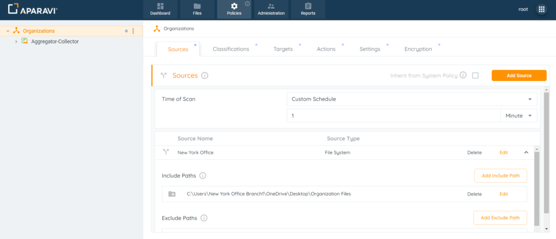Click the inner scrollbar up arrow

click(537, 149)
